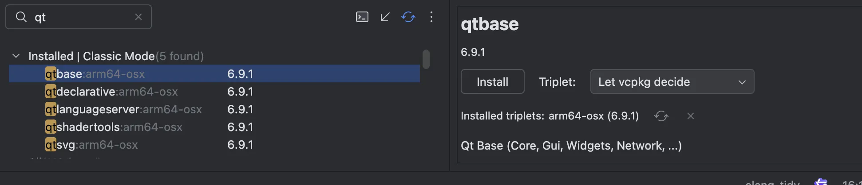Open the vcpkg console terminal icon
The height and width of the screenshot is (185, 862).
pos(362,17)
